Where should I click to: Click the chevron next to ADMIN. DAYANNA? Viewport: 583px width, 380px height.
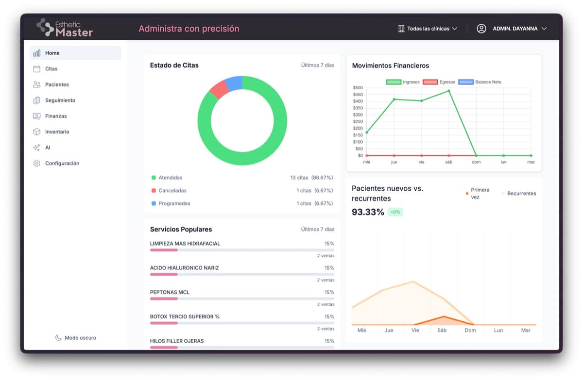click(x=544, y=29)
